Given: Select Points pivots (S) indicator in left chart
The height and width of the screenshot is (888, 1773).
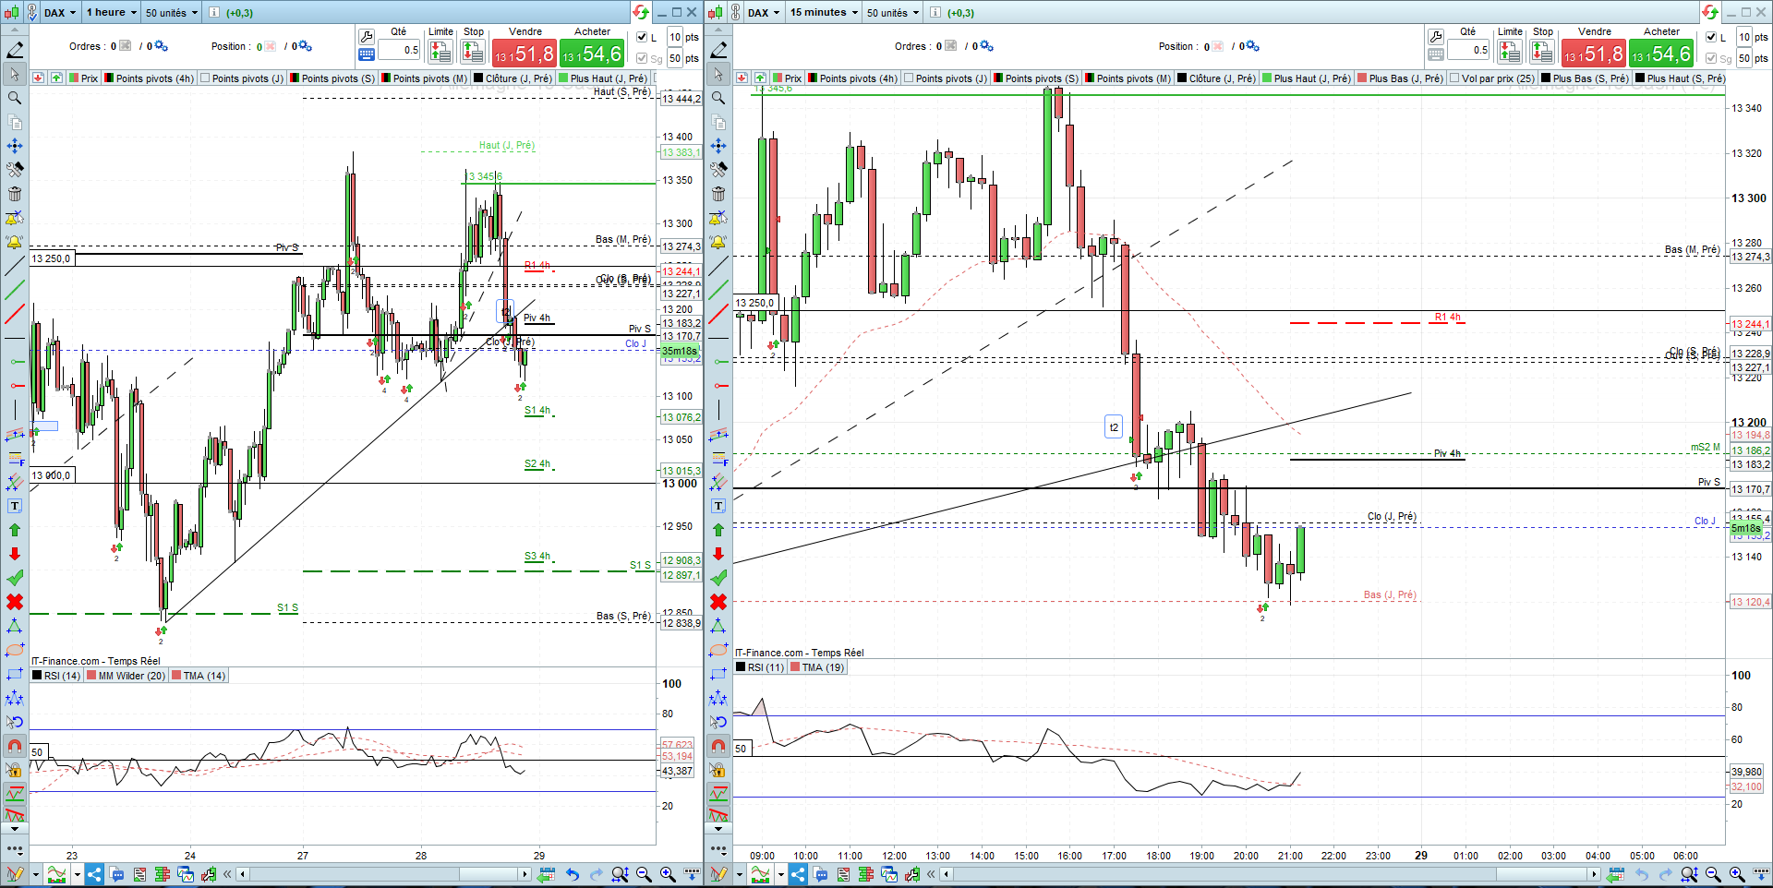Looking at the screenshot, I should (x=333, y=78).
